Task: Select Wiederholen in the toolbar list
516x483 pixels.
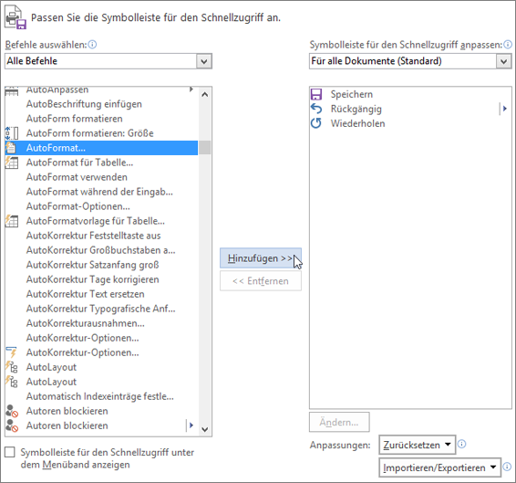Action: pos(410,123)
